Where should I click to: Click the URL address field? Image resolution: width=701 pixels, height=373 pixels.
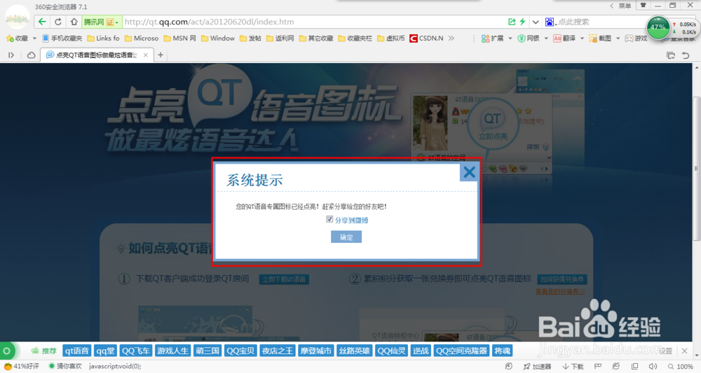[x=313, y=22]
